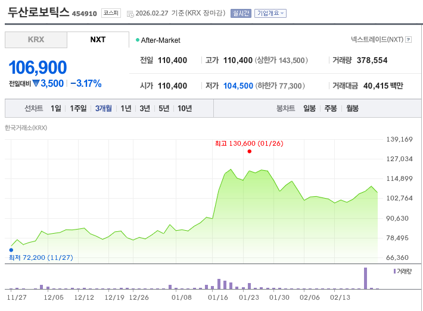Click the 전일대비 down-arrow 3,500 value
This screenshot has height=311, width=423.
click(x=48, y=83)
